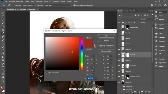Delete layer using trash icon

[x=149, y=92]
